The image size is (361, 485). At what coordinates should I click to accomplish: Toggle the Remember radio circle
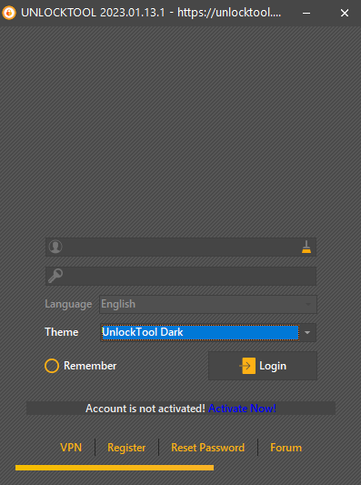pos(52,366)
